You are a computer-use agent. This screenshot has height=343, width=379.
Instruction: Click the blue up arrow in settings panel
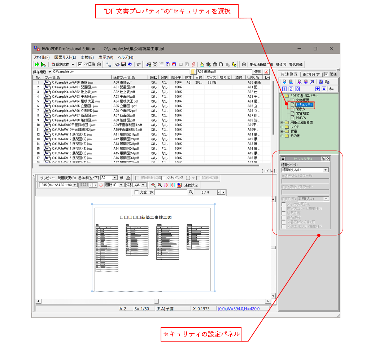[x=318, y=89]
